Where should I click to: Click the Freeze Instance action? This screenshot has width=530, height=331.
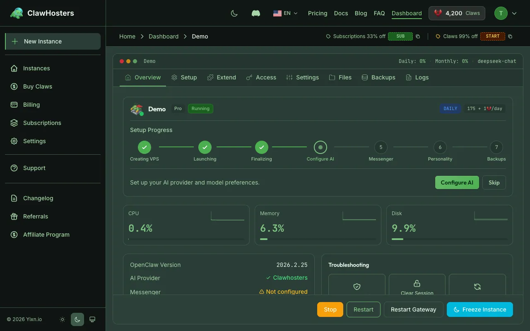click(479, 309)
